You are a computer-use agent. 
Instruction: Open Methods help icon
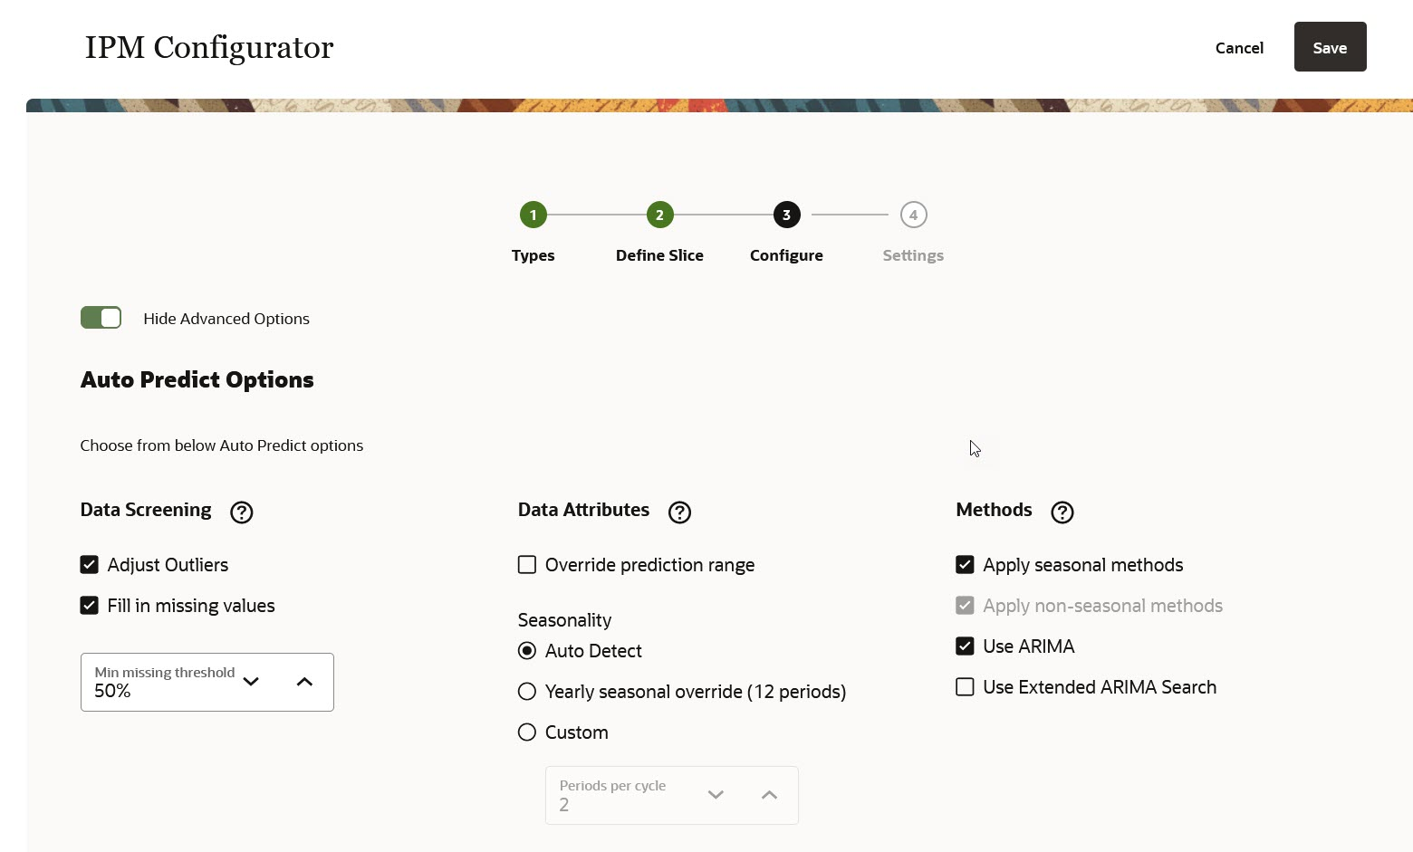pyautogui.click(x=1062, y=512)
